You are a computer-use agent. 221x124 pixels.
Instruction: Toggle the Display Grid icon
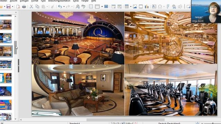tap(91, 7)
